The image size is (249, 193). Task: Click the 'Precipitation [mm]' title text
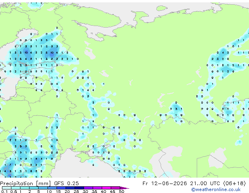click(26, 184)
